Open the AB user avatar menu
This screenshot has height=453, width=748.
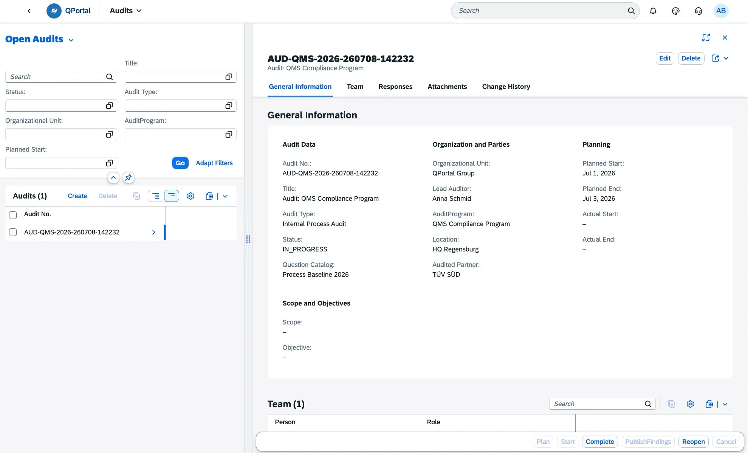coord(721,11)
